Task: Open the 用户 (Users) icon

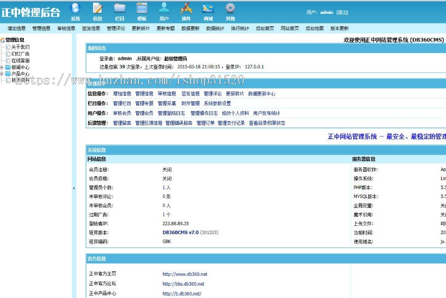Action: [x=164, y=9]
